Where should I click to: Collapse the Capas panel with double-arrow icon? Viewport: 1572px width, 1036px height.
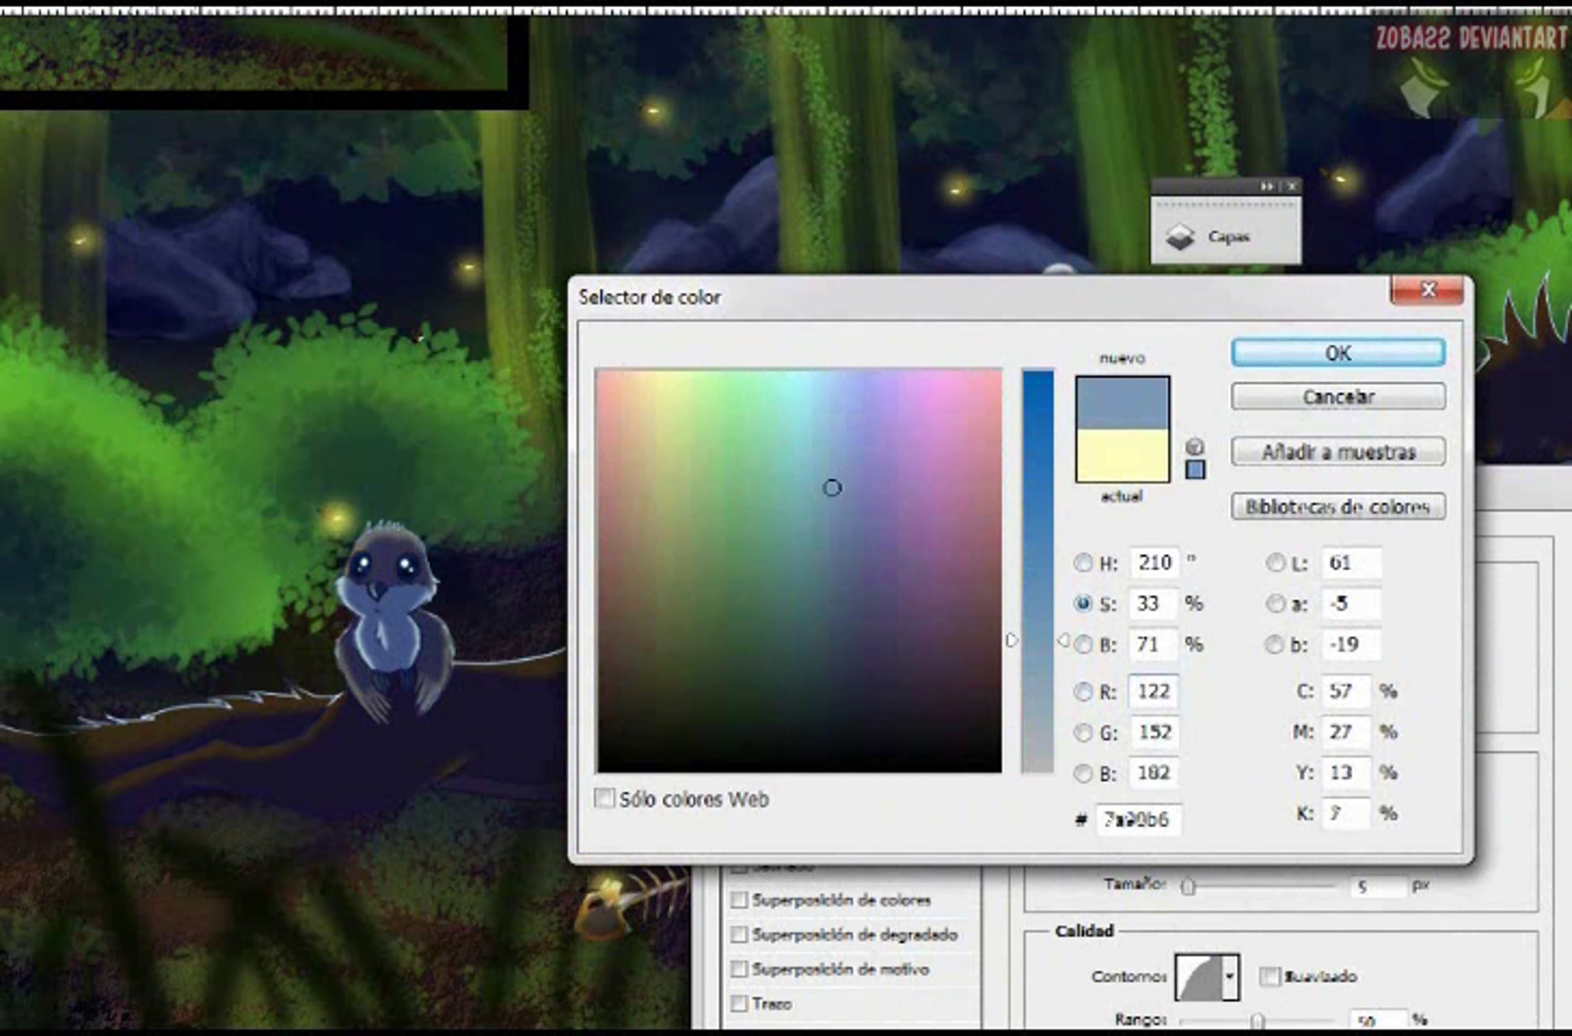tap(1266, 187)
